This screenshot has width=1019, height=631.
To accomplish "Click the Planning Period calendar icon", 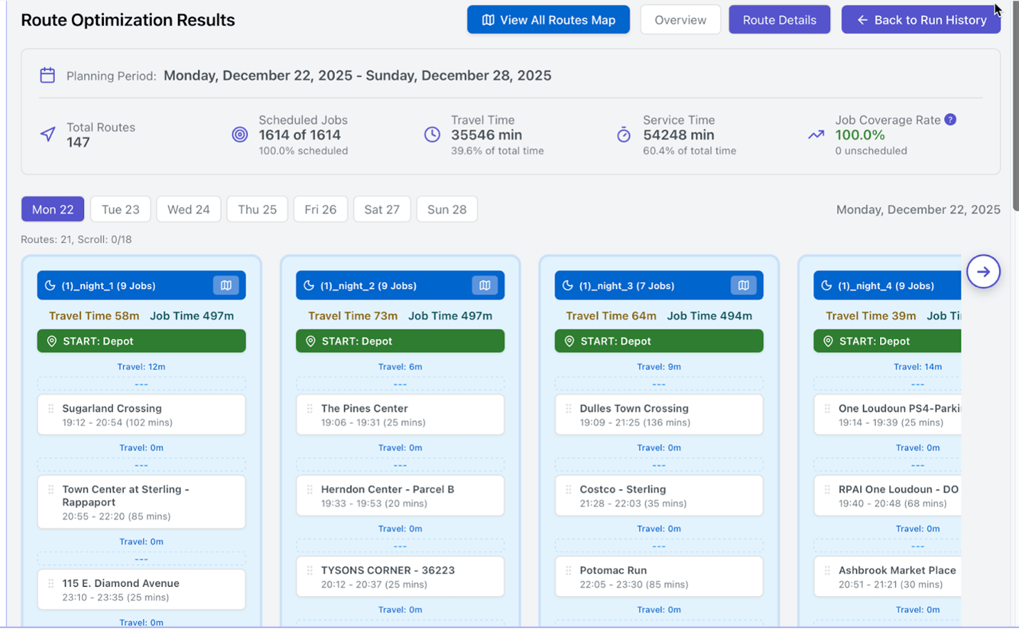I will [x=48, y=75].
